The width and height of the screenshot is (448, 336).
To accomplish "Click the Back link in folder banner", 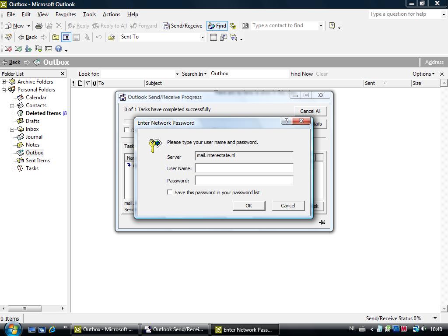I will (11, 62).
